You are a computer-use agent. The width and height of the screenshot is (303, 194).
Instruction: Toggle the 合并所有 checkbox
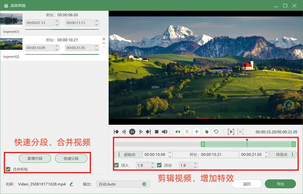[x=8, y=169]
